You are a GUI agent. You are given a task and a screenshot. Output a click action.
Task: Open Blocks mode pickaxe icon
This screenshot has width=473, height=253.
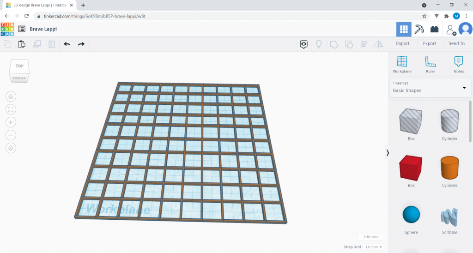point(419,29)
